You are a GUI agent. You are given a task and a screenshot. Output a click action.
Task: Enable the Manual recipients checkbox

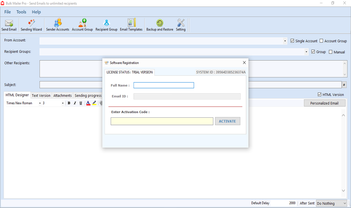tap(330, 52)
